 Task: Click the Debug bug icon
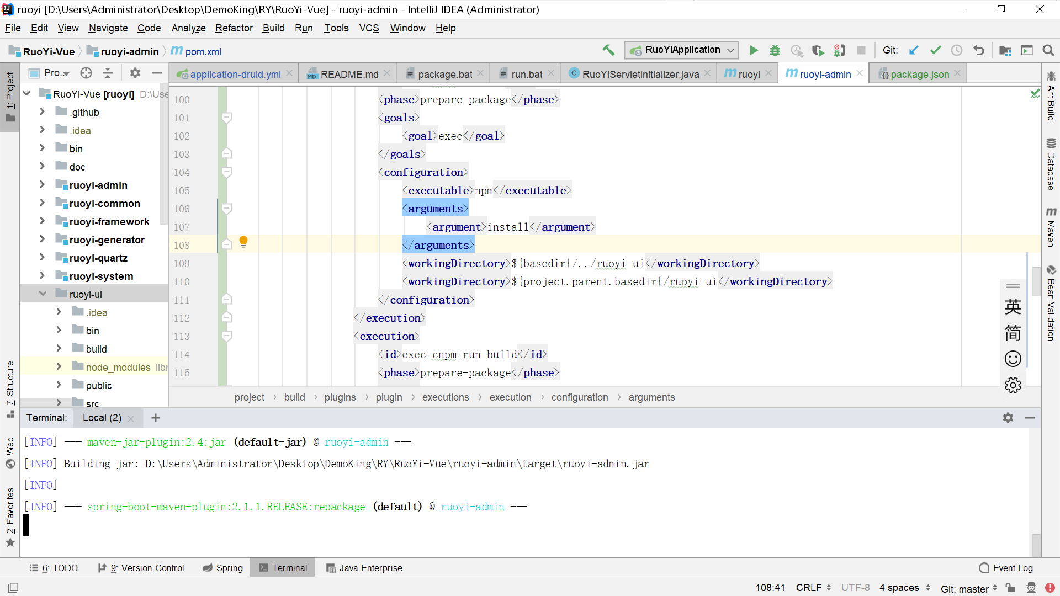(x=775, y=50)
